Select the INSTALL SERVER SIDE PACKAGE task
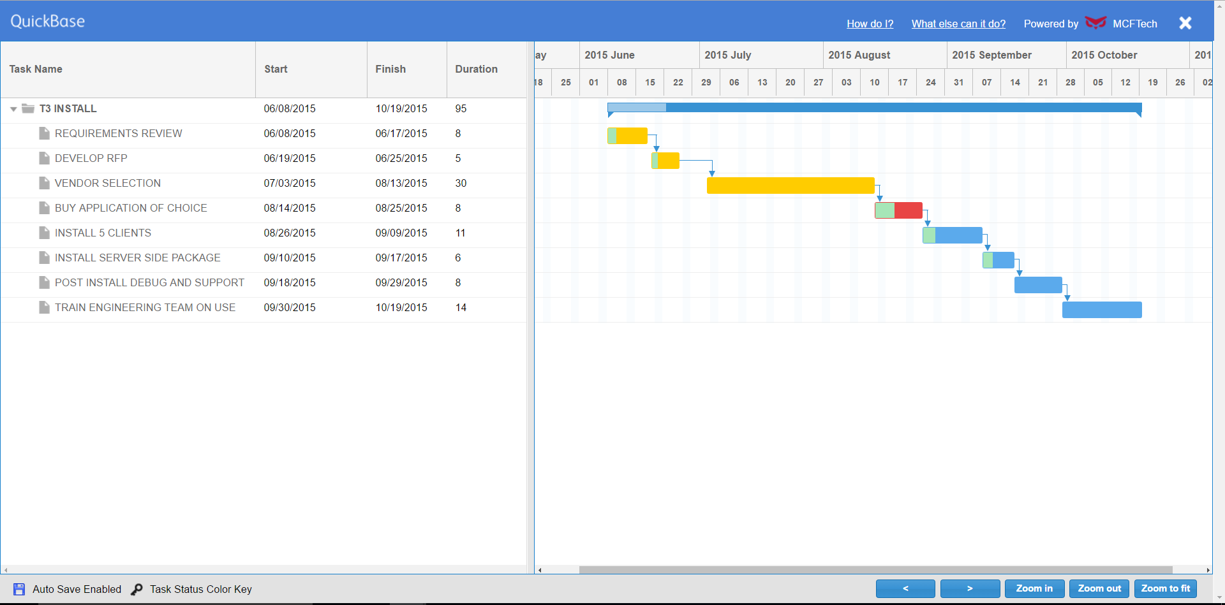Viewport: 1225px width, 605px height. [x=138, y=258]
